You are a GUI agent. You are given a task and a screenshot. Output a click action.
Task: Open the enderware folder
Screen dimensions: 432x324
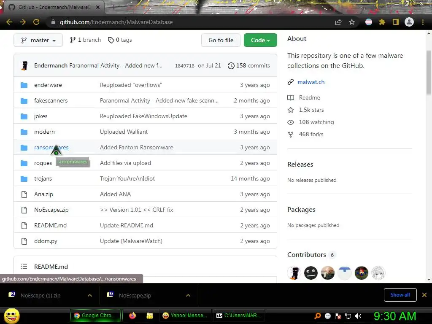pos(48,85)
